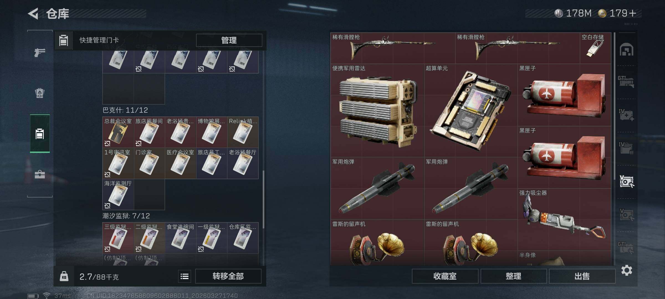
Task: Click the keycard list scrollbar
Action: point(263,199)
